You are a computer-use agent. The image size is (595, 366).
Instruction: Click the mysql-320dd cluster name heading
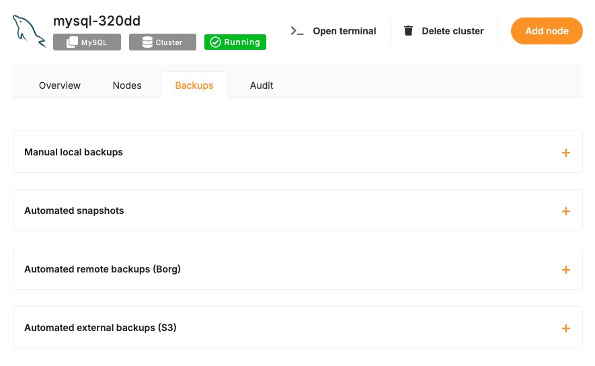pyautogui.click(x=97, y=21)
